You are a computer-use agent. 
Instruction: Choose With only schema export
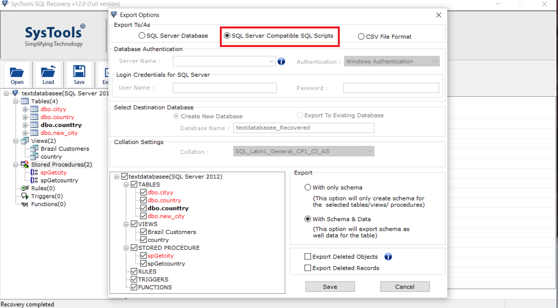point(308,187)
